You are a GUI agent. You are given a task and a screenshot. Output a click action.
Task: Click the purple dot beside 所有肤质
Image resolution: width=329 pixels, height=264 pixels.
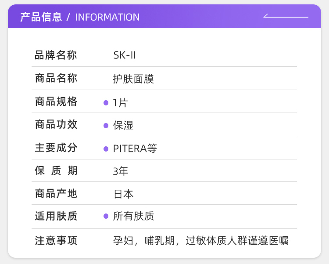(106, 216)
